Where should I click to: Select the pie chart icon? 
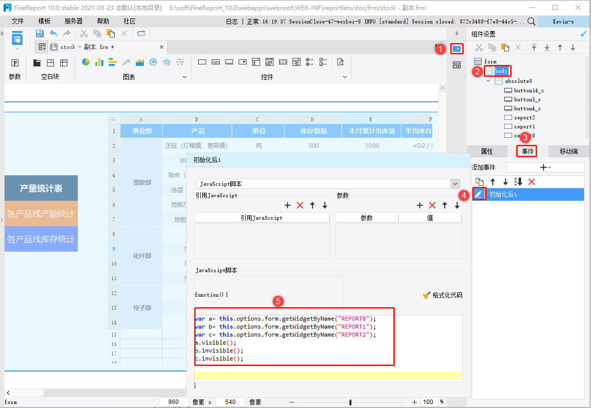[x=86, y=62]
